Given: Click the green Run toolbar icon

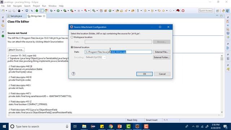Looking at the screenshot, I should [x=58, y=10].
